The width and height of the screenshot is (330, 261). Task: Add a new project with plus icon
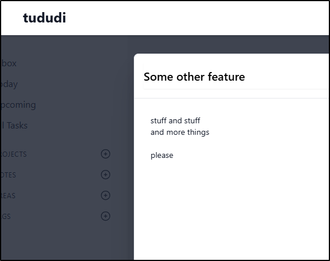coord(106,154)
